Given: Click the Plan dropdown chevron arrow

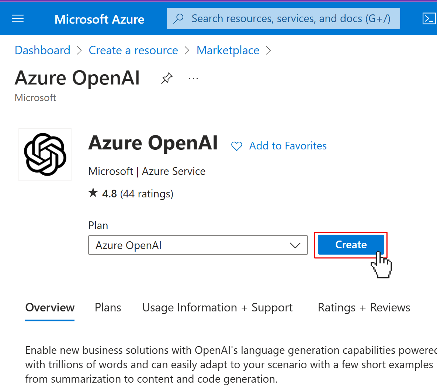Looking at the screenshot, I should pyautogui.click(x=295, y=245).
